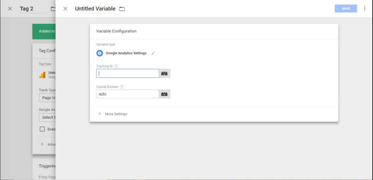373x180 pixels.
Task: Tick the Enable checkbox in Tag 2 panel
Action: (x=42, y=129)
